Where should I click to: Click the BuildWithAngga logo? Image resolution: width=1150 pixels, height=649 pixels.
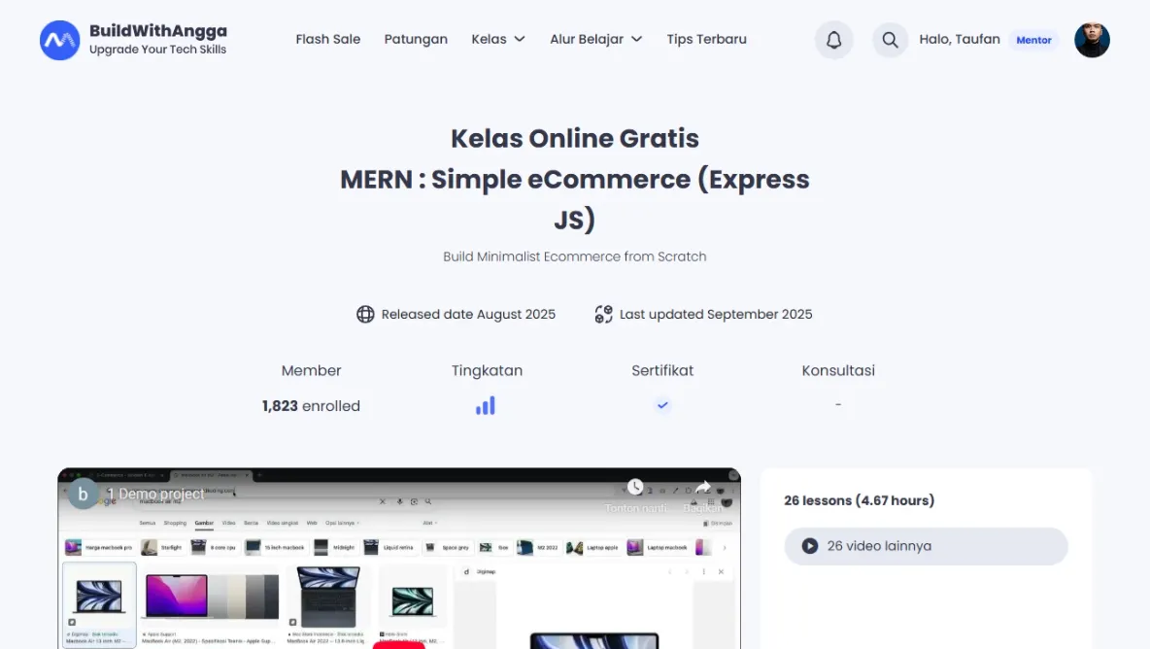click(x=134, y=40)
